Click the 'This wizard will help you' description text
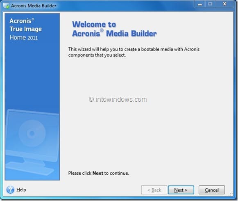Image resolution: width=238 pixels, height=201 pixels. (134, 52)
